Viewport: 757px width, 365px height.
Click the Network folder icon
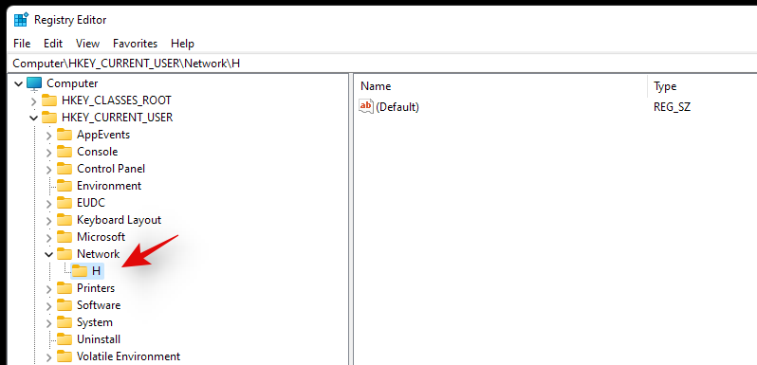(x=65, y=254)
